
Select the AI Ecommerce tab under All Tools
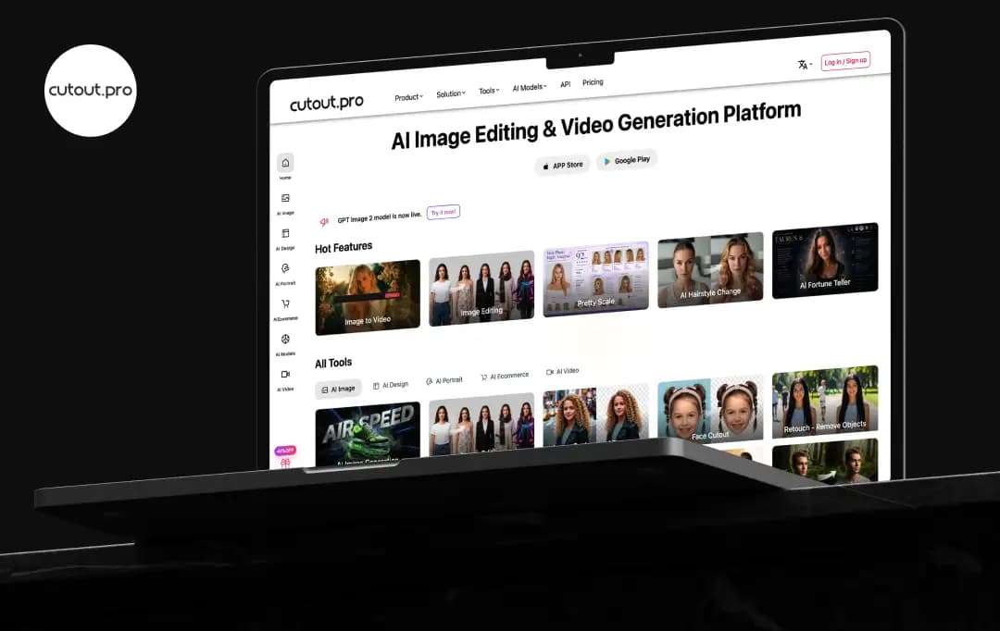[505, 376]
